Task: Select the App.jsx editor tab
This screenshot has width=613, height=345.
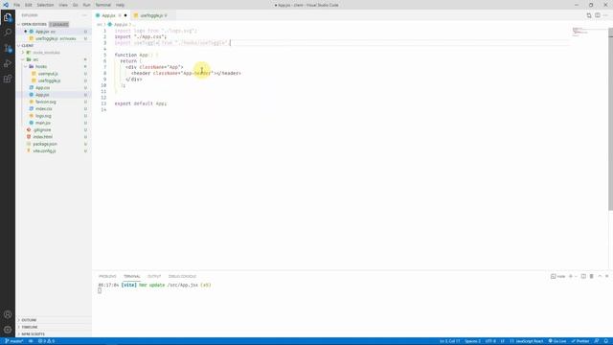Action: [x=111, y=15]
